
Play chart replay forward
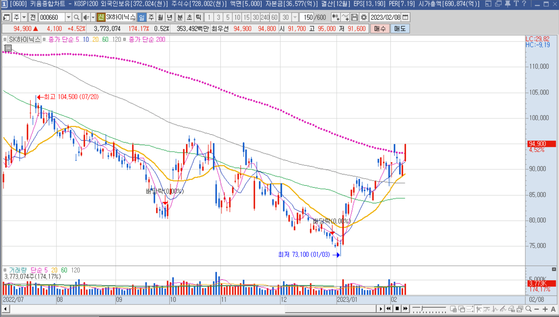tap(381, 309)
